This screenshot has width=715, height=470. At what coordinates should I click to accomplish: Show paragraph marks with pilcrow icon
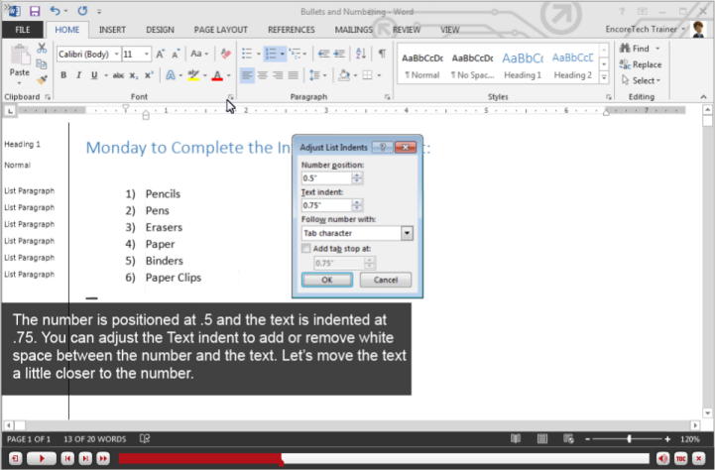click(382, 54)
